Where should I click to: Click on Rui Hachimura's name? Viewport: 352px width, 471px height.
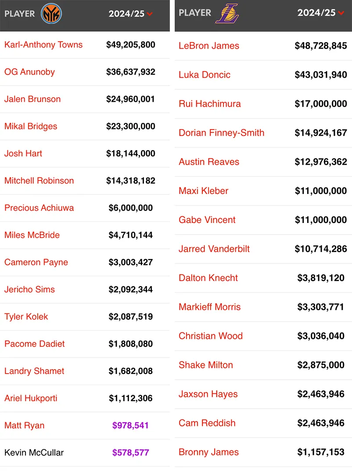coord(210,104)
